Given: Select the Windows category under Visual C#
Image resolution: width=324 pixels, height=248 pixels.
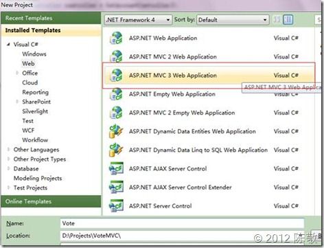Looking at the screenshot, I should [34, 54].
